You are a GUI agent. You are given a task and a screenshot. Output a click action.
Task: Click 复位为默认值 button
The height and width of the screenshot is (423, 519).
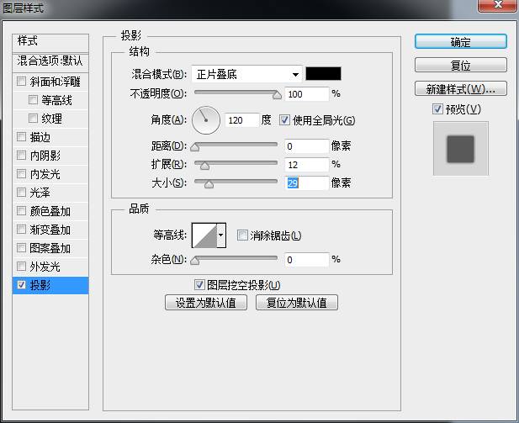pos(297,303)
